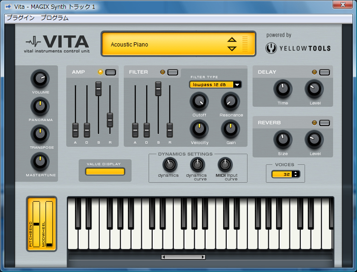Click the AMP status LED
Screen dimensions: 357x272
100,72
